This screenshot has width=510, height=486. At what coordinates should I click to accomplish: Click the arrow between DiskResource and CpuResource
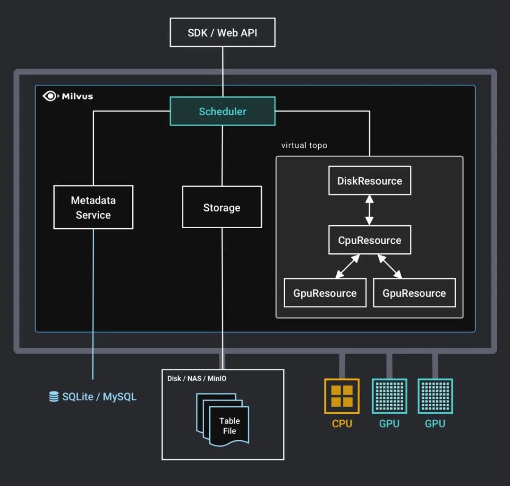point(369,210)
